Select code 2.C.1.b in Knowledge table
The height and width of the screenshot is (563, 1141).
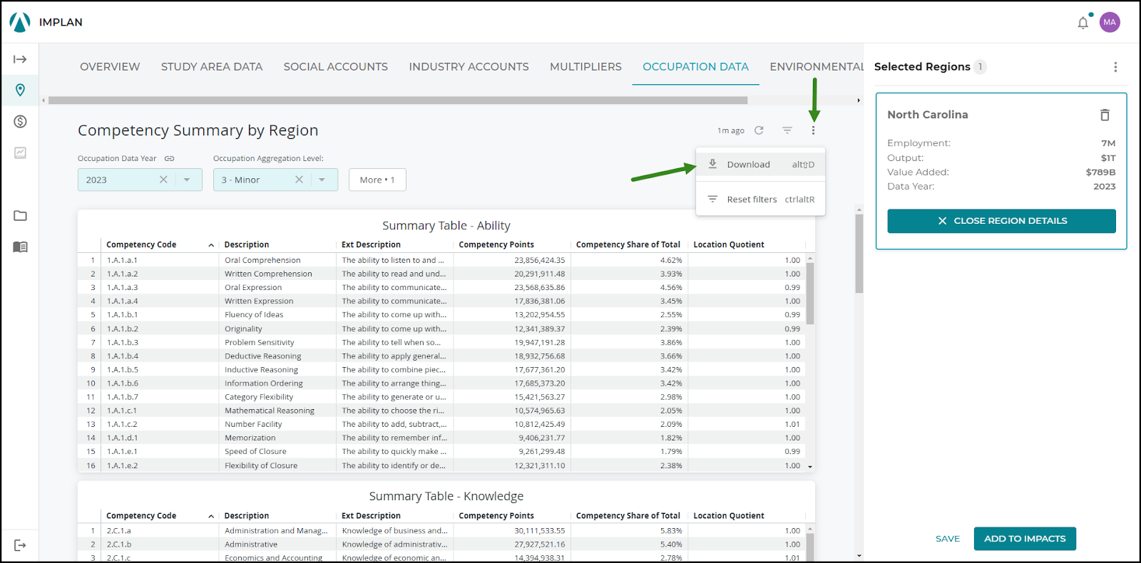pyautogui.click(x=119, y=544)
